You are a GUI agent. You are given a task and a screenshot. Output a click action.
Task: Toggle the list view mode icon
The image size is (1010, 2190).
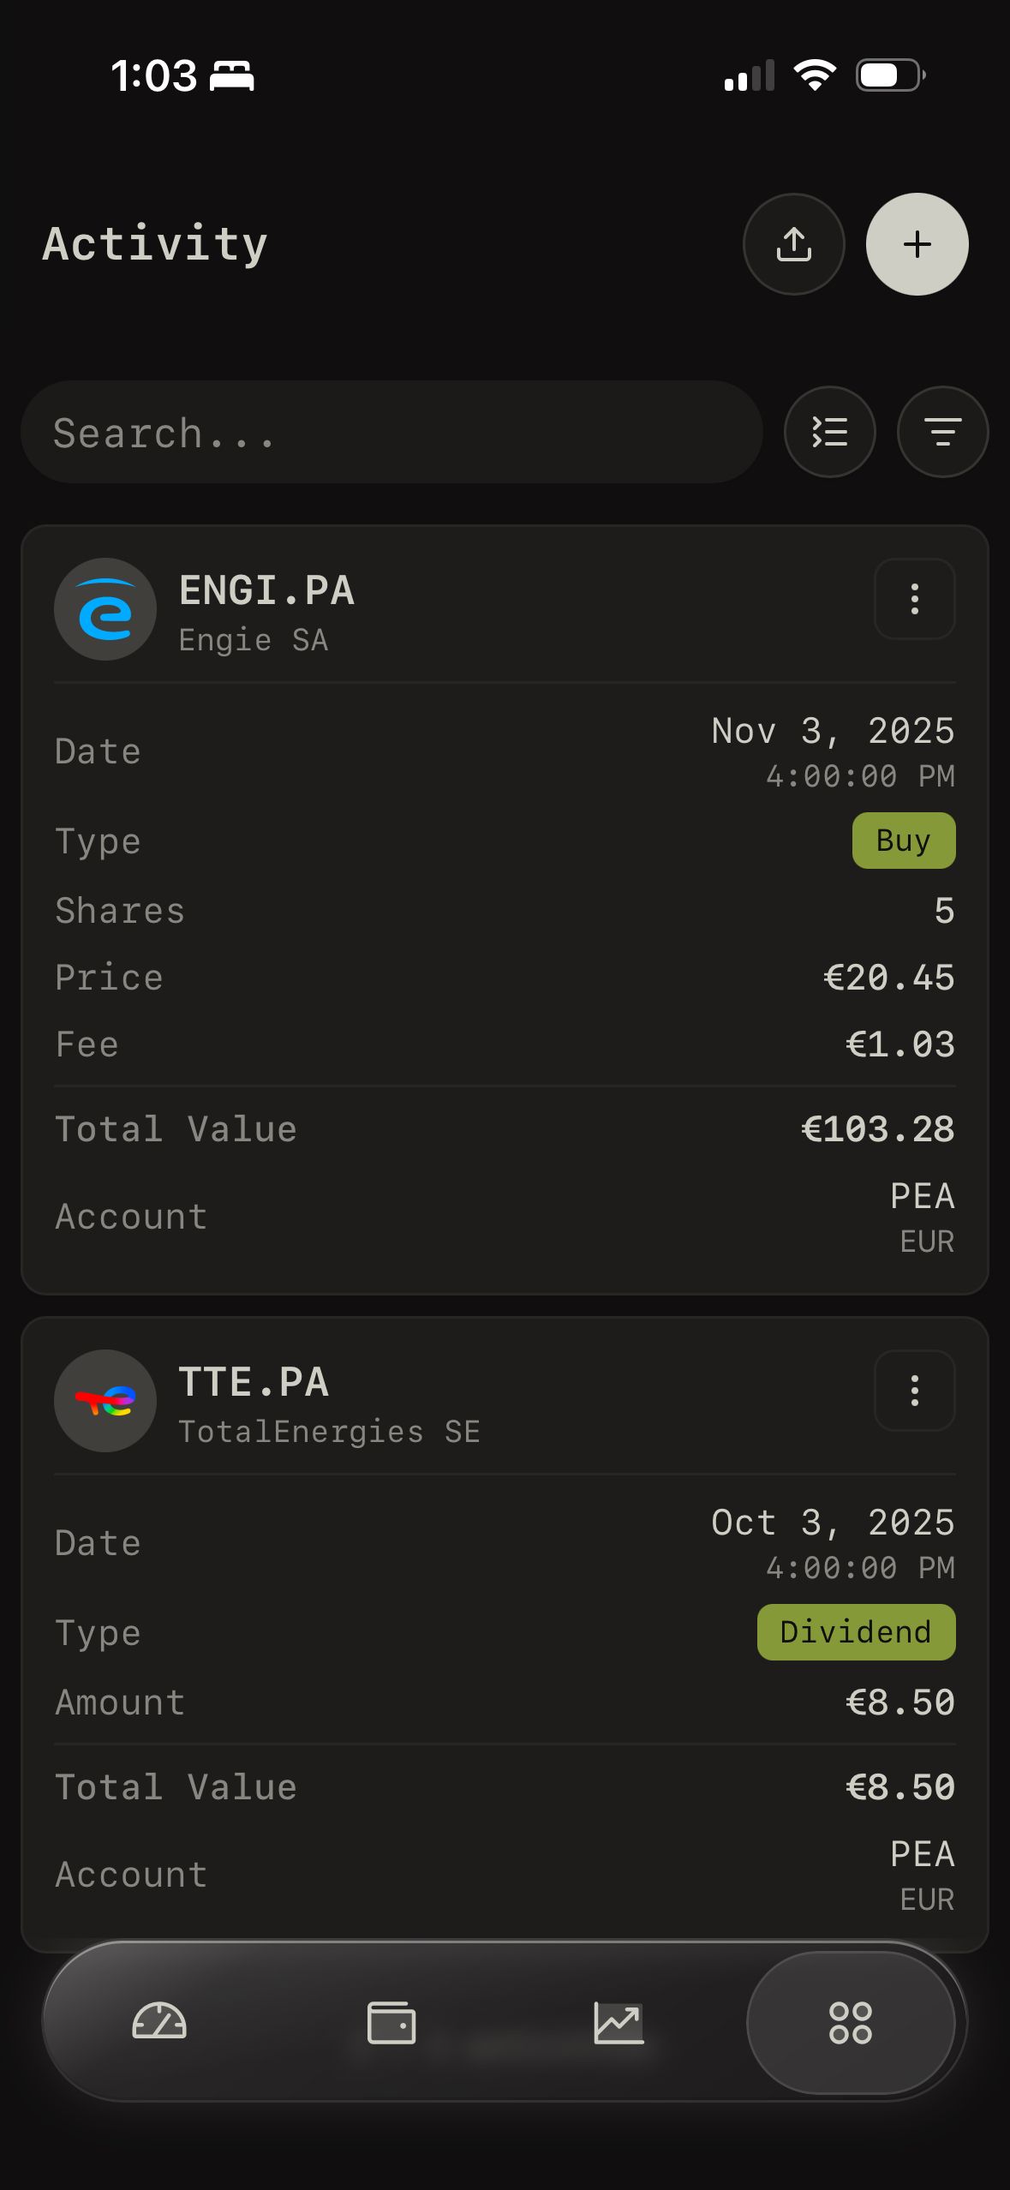[x=829, y=432]
